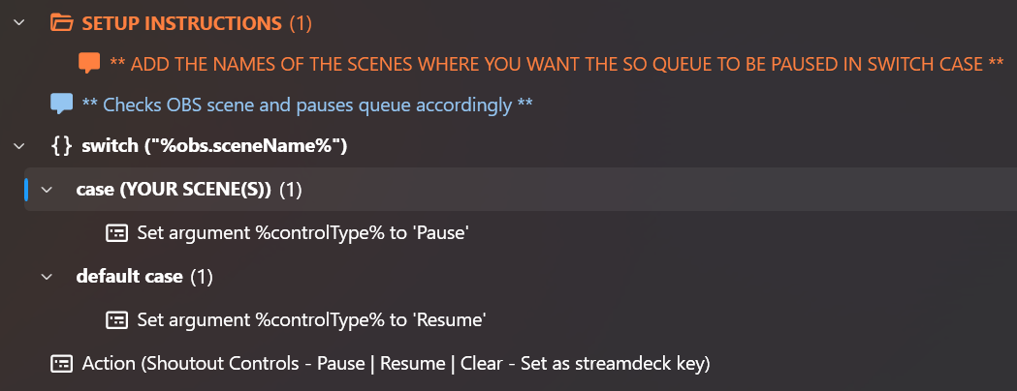This screenshot has height=391, width=1017.
Task: Collapse the switch statement chevron
Action: click(18, 146)
